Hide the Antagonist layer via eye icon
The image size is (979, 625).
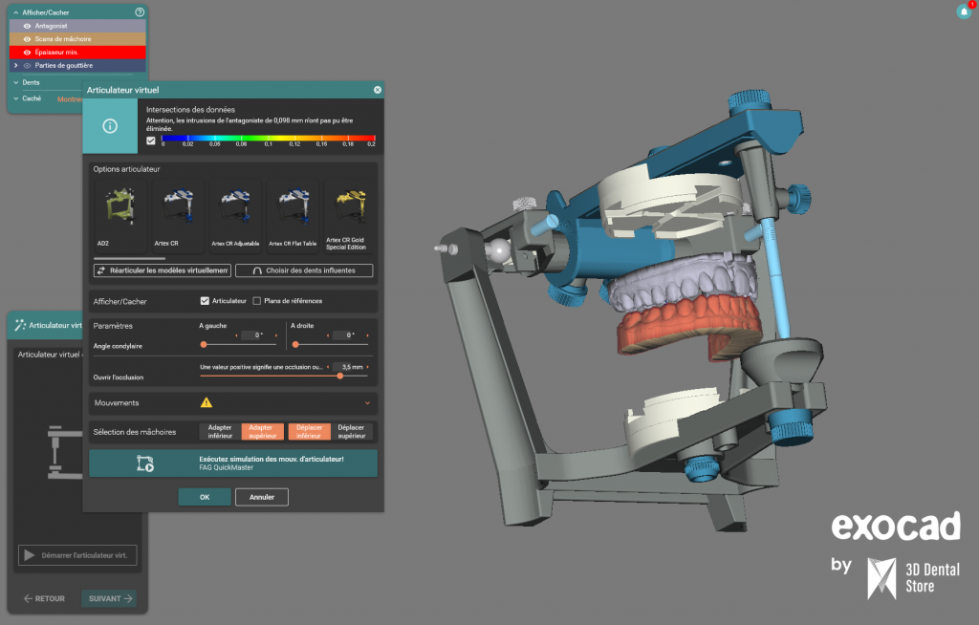pos(28,26)
